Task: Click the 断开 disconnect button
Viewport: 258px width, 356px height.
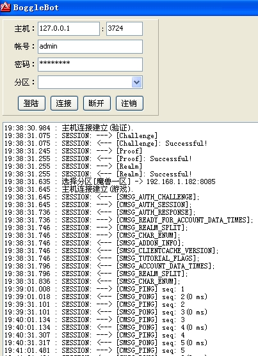Action: click(97, 104)
